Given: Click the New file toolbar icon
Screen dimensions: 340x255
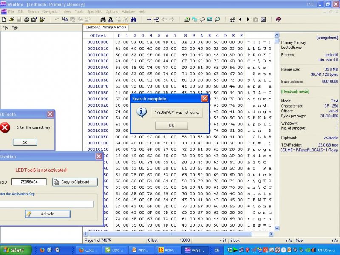Looking at the screenshot, I should click(4, 20).
